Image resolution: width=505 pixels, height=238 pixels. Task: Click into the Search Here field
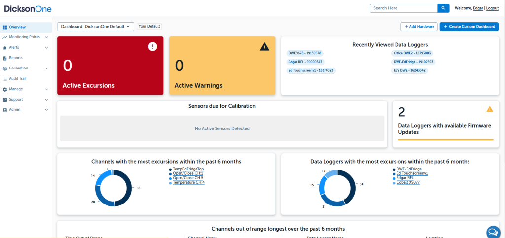tap(403, 8)
